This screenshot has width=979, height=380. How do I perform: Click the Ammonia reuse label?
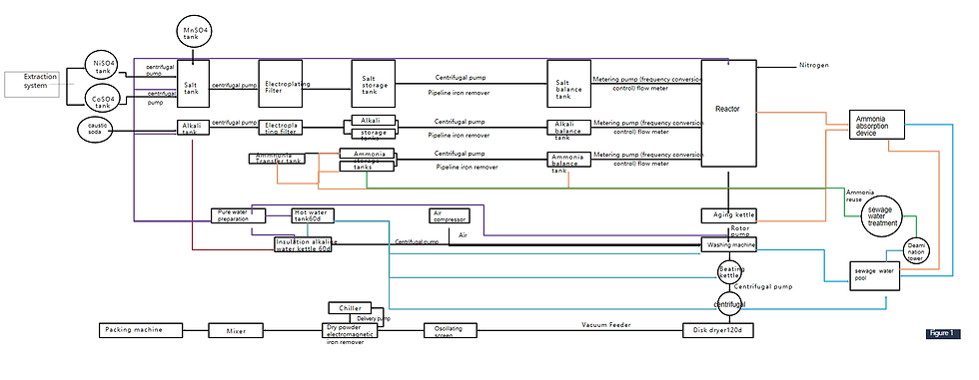[x=860, y=195]
